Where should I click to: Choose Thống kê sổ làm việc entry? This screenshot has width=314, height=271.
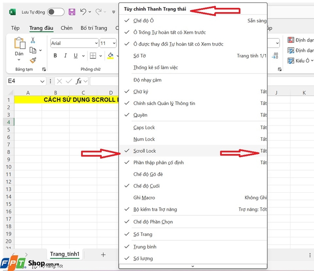[x=193, y=67]
